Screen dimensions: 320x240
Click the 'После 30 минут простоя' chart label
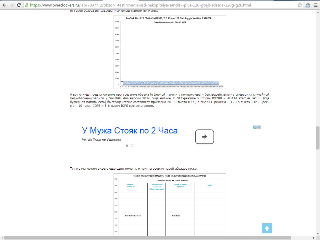(180, 186)
